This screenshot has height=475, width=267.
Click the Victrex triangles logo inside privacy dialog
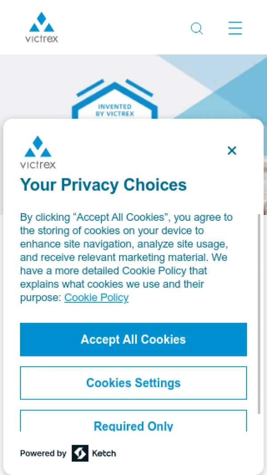tap(38, 147)
